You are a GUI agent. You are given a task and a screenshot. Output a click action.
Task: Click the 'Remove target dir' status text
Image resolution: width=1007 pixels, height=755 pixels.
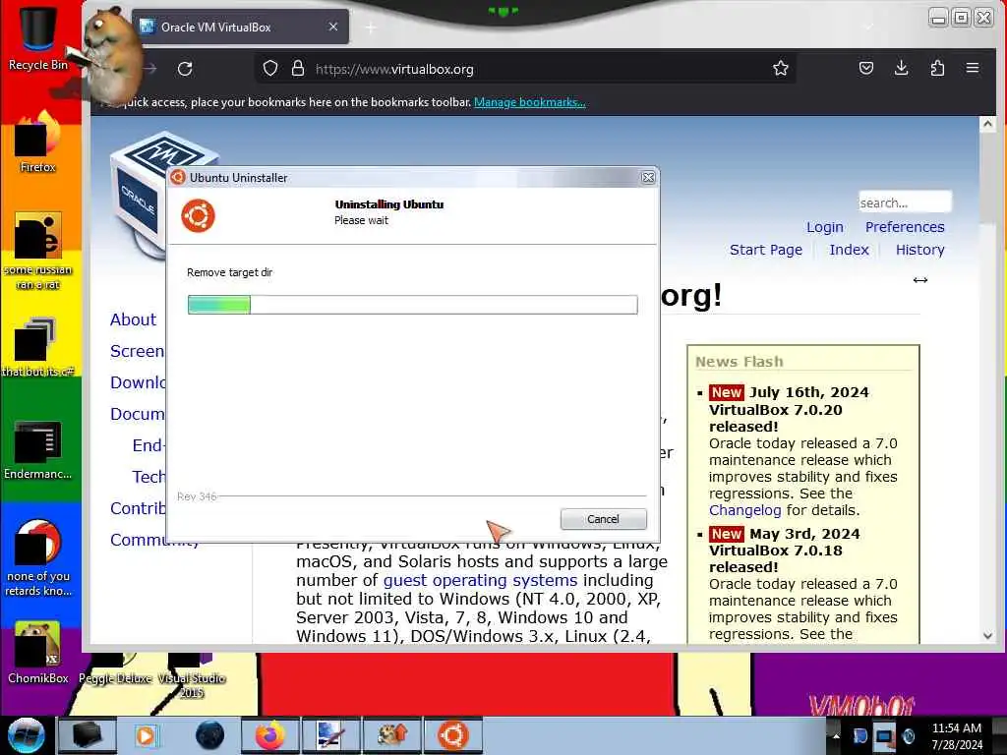pyautogui.click(x=229, y=272)
